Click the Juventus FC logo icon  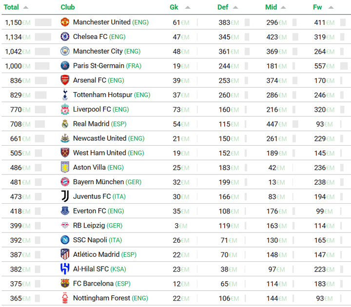[65, 196]
